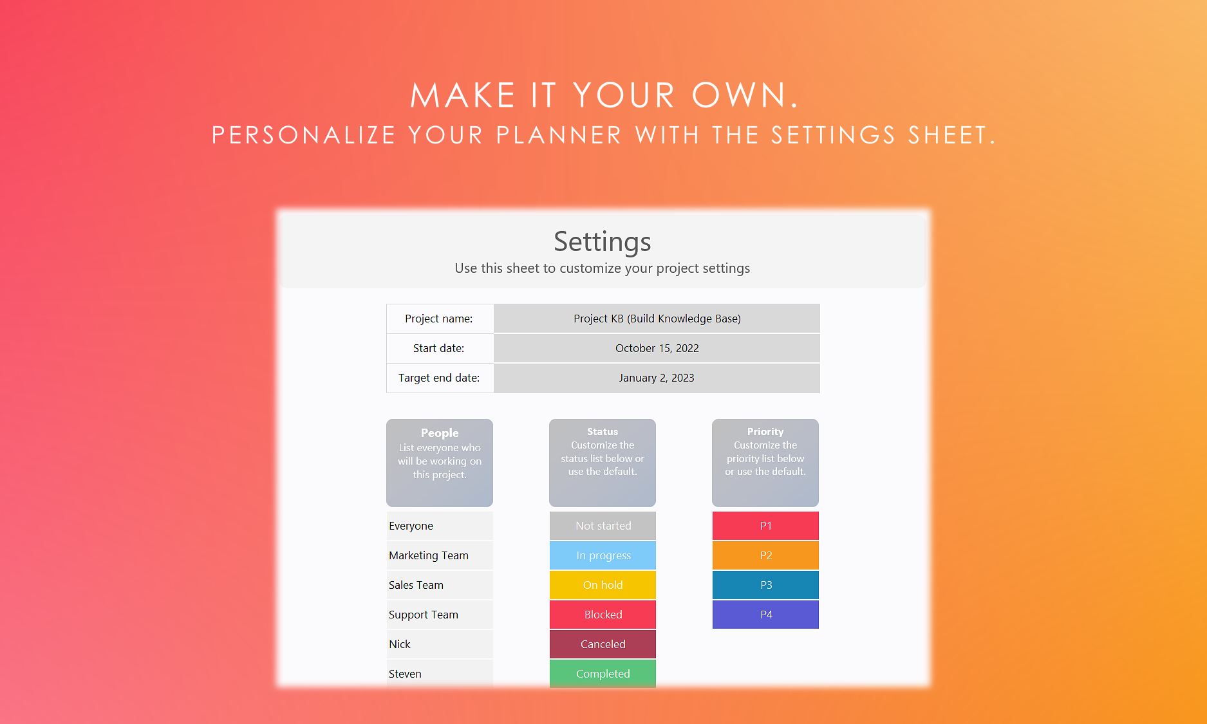Click the Target end date value
Screen dimensions: 1207x724
tap(657, 378)
